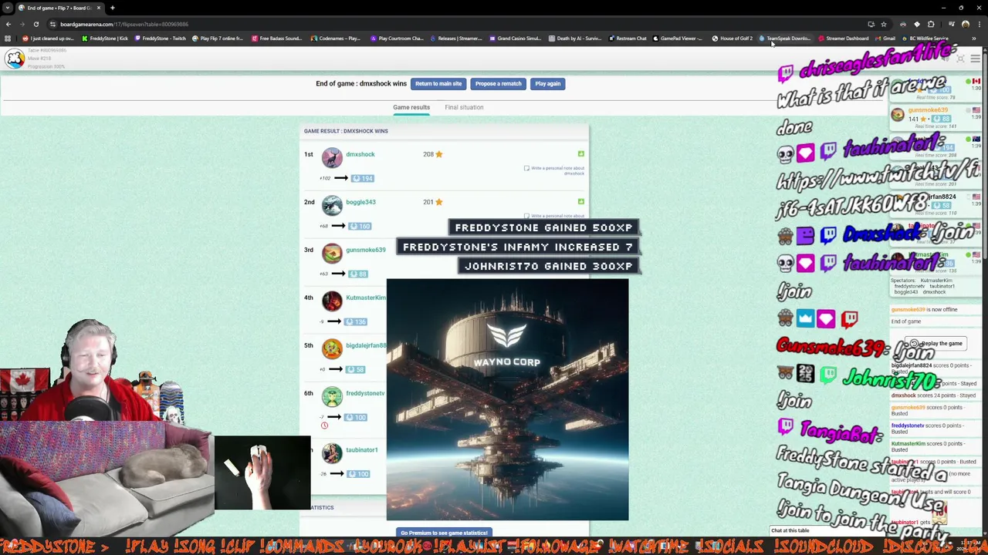This screenshot has height=555, width=988.
Task: Open the Streamer Dashboard bookmark
Action: (x=843, y=39)
